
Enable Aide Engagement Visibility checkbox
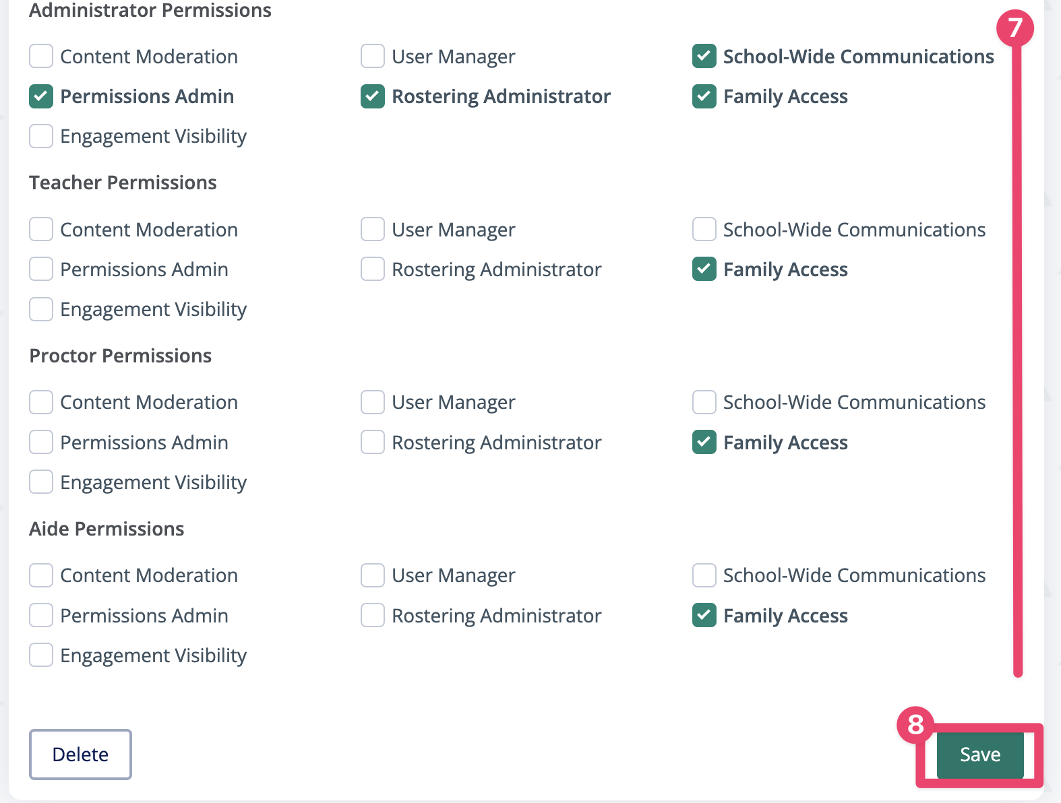point(41,655)
